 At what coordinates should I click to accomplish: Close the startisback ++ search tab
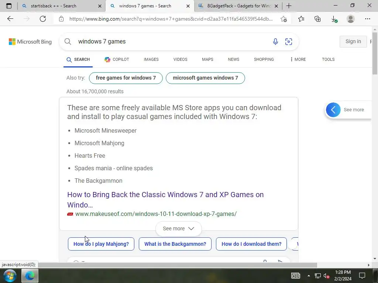tap(100, 6)
